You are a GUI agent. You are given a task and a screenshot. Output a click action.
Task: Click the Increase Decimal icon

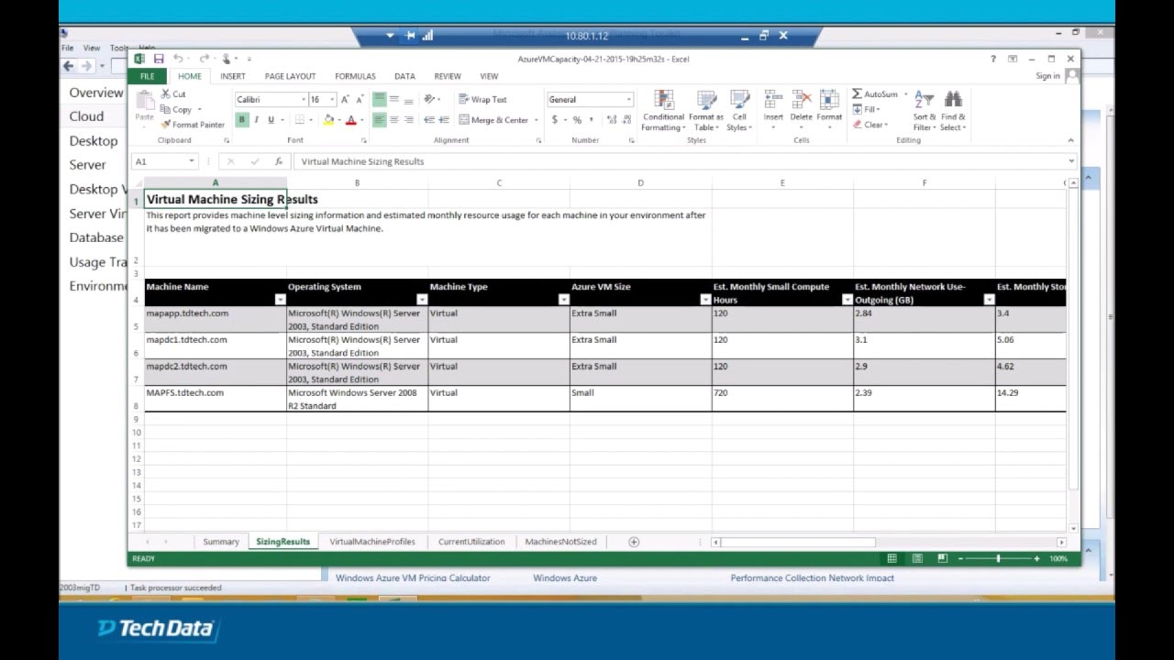coord(612,120)
